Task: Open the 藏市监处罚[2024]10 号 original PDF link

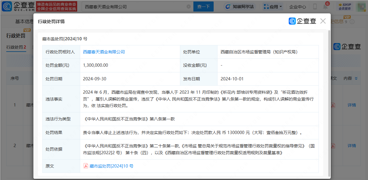Action: click(111, 166)
